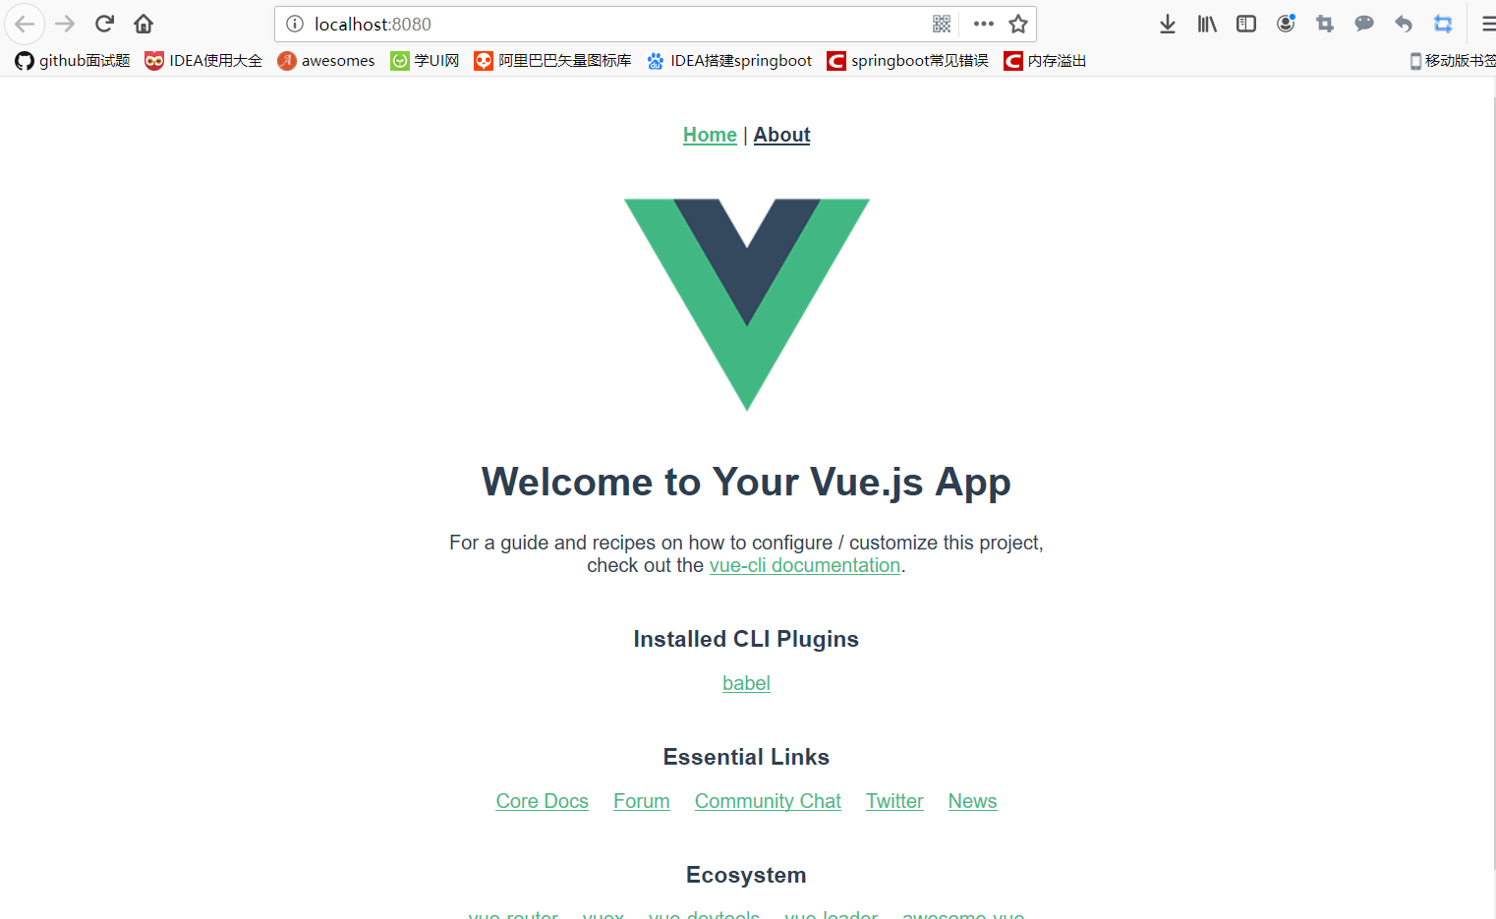Toggle the sidebar view icon

pos(1246,24)
